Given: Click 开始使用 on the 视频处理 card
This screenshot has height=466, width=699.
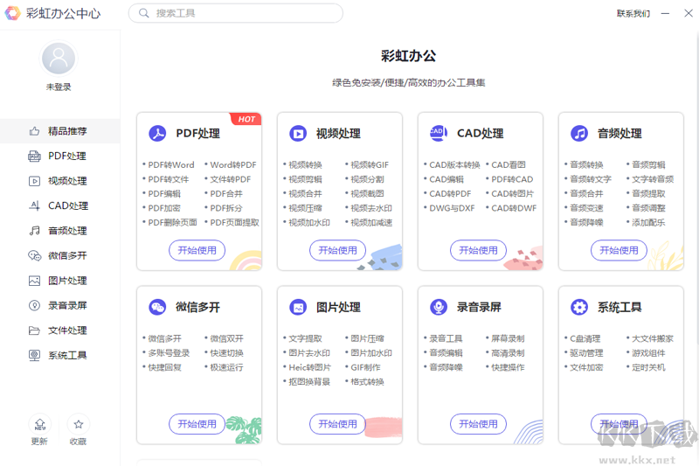Looking at the screenshot, I should click(x=337, y=250).
